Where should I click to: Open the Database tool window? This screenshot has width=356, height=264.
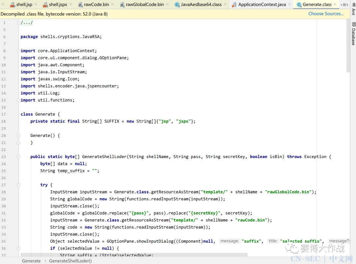[x=353, y=34]
